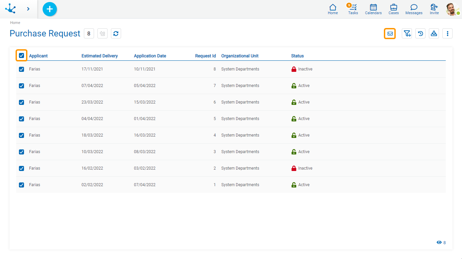Open Messages in the top bar
462x259 pixels.
414,9
